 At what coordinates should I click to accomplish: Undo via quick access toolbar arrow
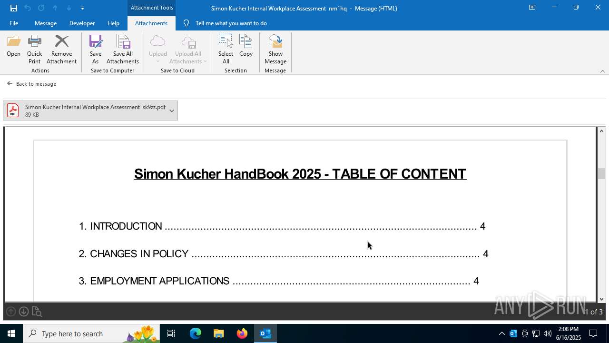(x=28, y=8)
